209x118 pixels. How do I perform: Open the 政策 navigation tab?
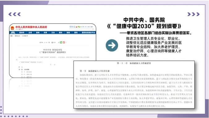click(45, 33)
